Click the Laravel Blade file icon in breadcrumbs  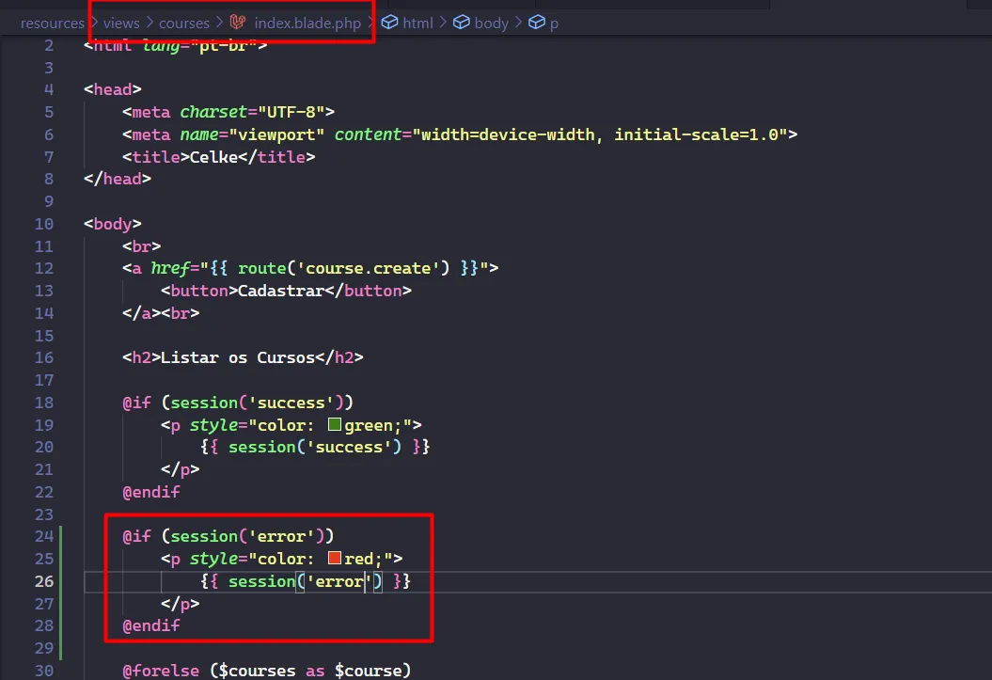238,23
